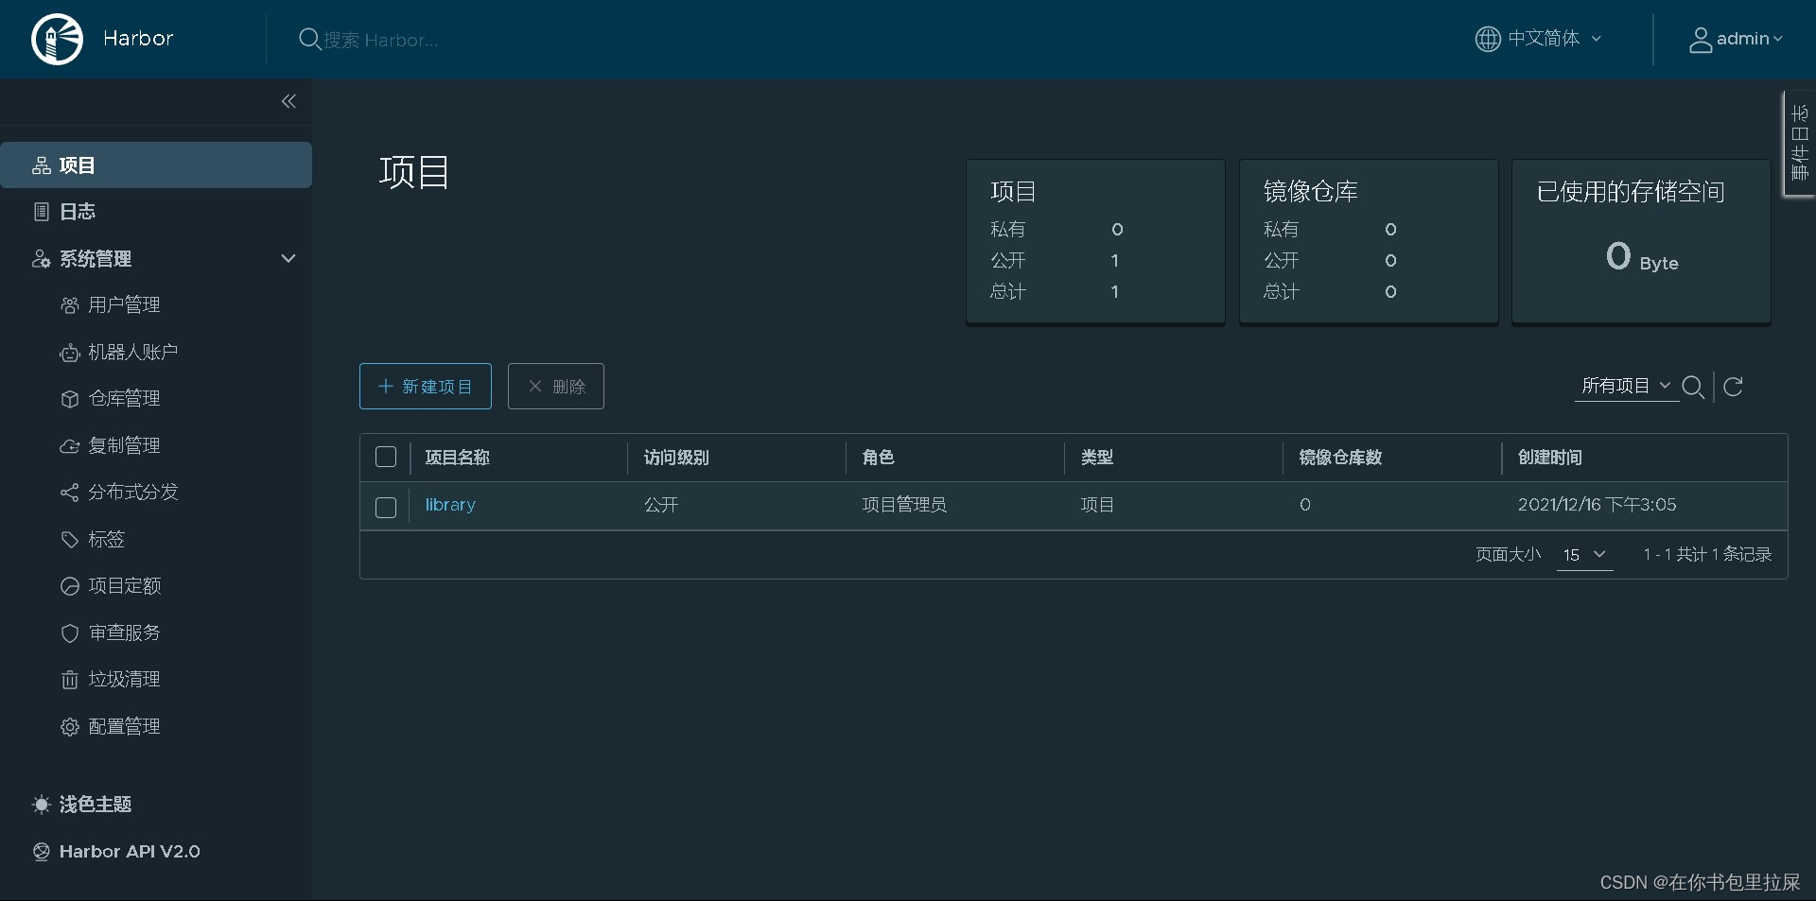Click the globe language icon
This screenshot has width=1816, height=901.
[x=1488, y=39]
